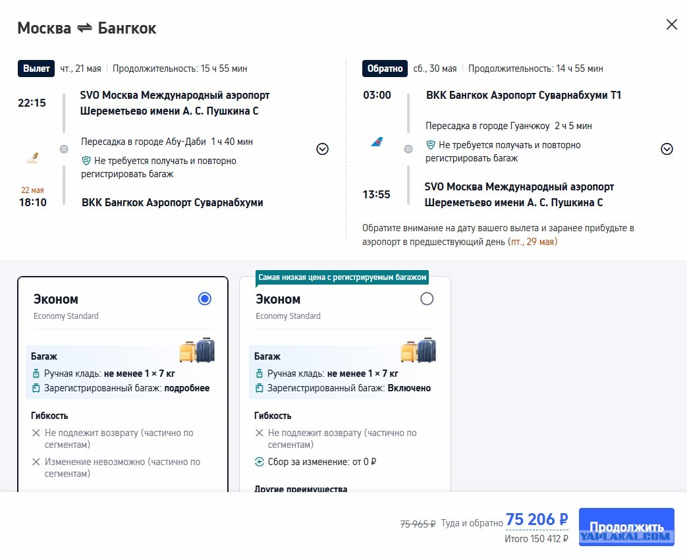Image resolution: width=687 pixels, height=556 pixels.
Task: Expand outbound flight details chevron
Action: click(323, 149)
